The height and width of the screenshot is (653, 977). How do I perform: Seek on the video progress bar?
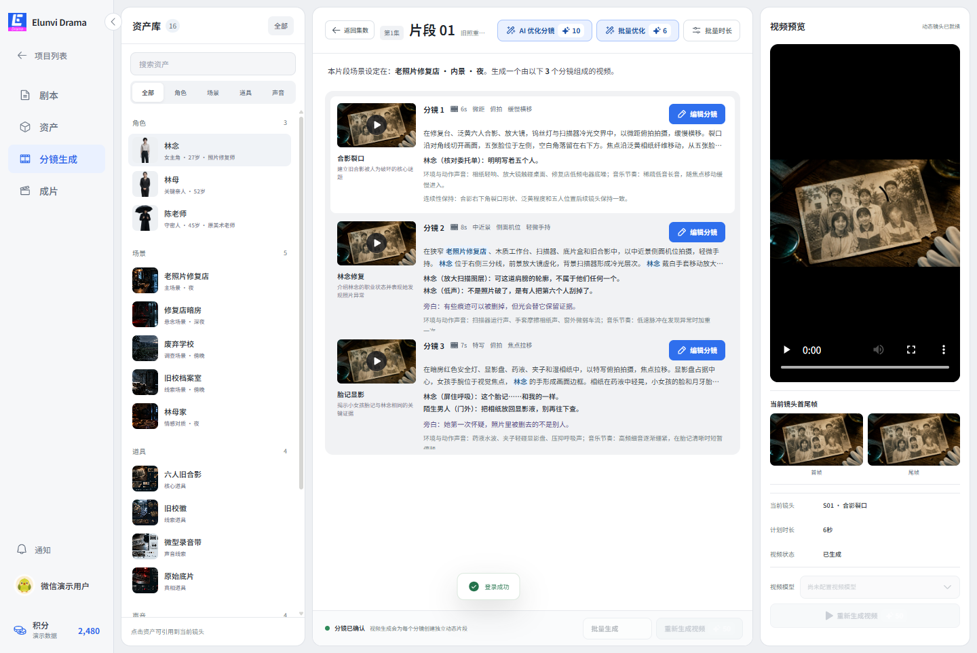click(865, 367)
